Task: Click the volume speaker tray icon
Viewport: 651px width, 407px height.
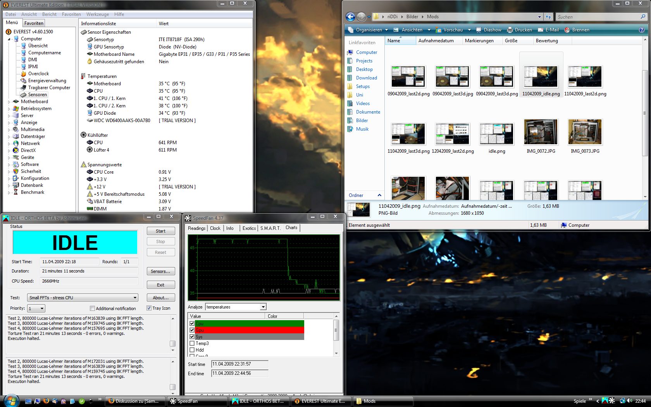Action: [x=629, y=401]
